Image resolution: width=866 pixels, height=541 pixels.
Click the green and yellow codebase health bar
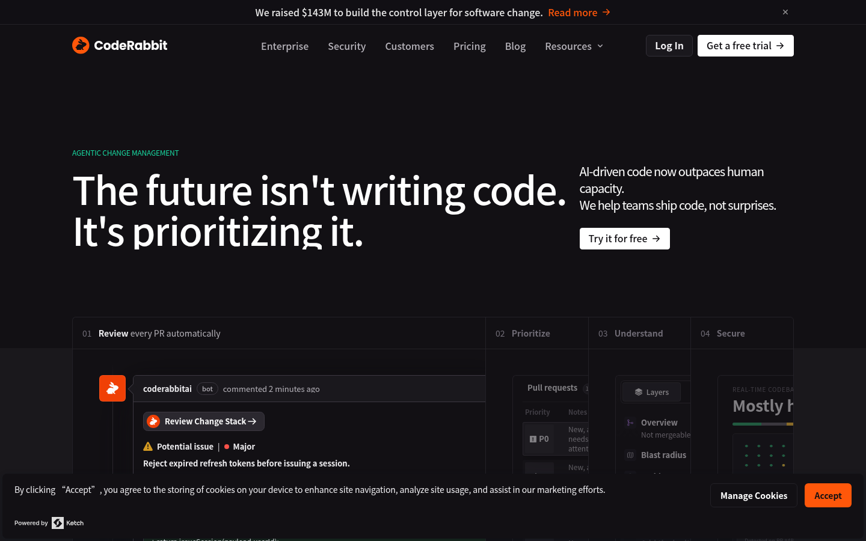click(x=763, y=424)
